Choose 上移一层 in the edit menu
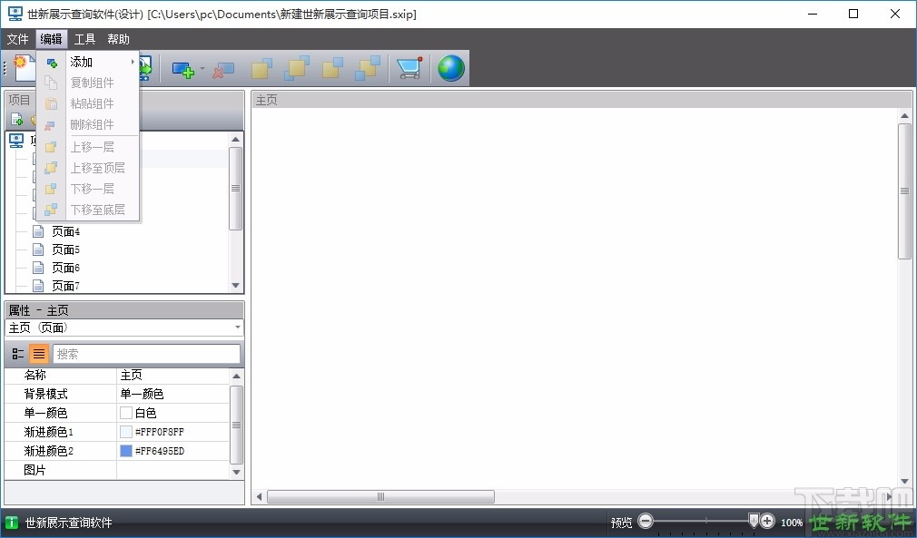The height and width of the screenshot is (538, 917). [88, 147]
